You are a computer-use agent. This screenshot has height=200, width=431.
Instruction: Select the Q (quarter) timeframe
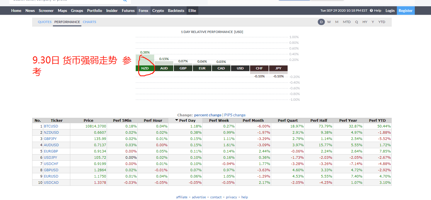356,22
